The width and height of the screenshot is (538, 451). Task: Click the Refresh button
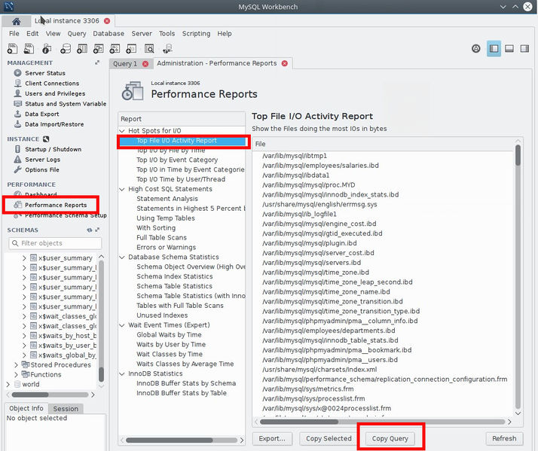point(504,439)
